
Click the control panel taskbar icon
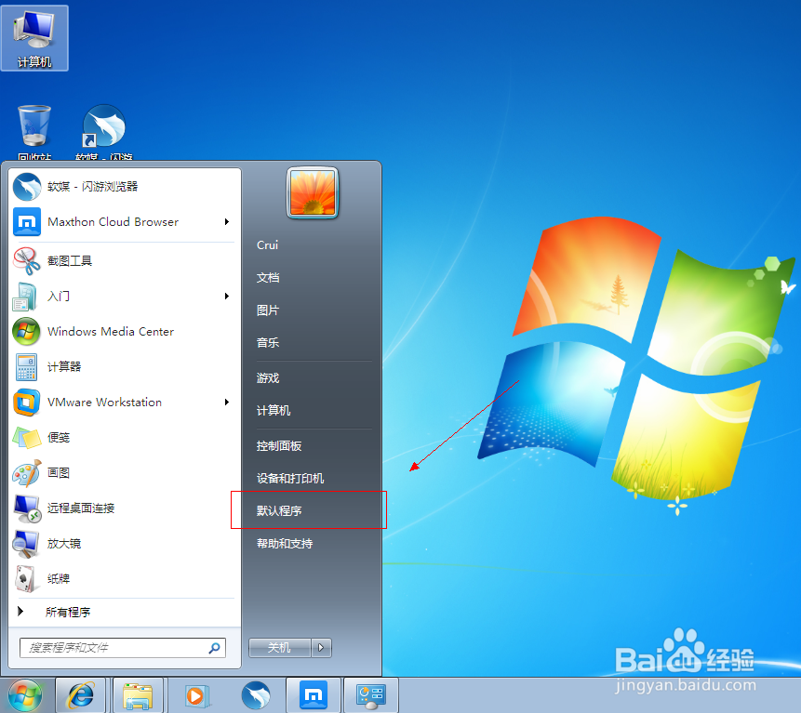(371, 695)
